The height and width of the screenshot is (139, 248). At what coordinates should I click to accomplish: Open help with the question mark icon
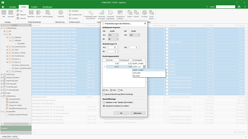[x=245, y=7]
